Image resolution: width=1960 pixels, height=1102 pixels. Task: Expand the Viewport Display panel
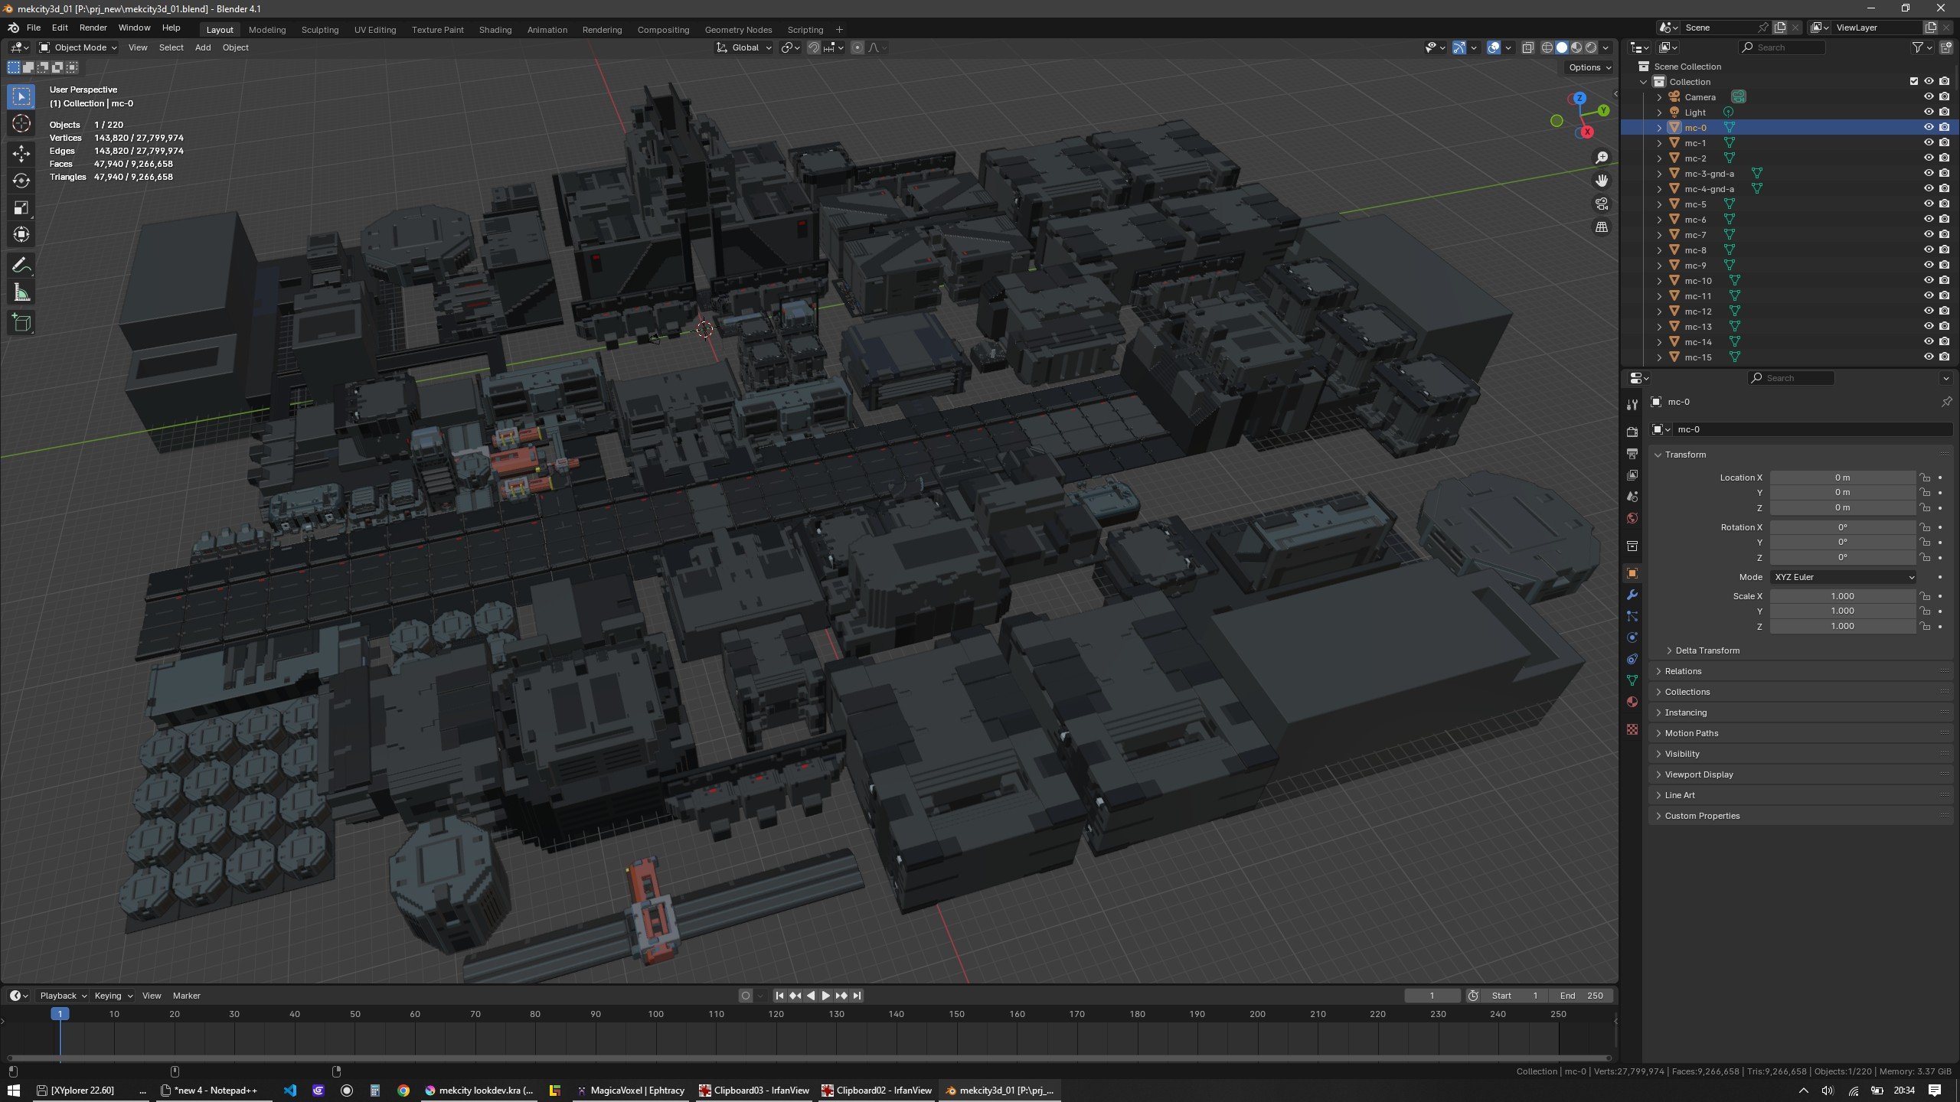[1698, 774]
